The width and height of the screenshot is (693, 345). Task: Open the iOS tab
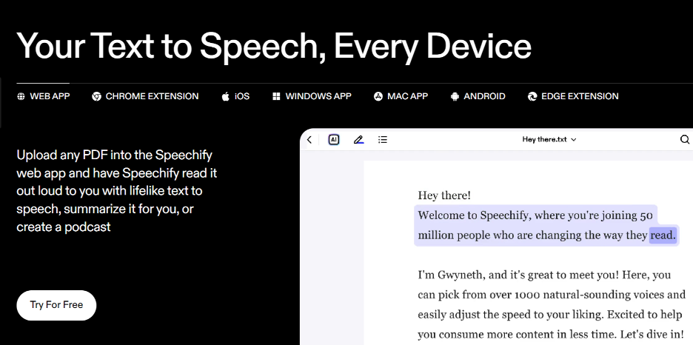(235, 96)
